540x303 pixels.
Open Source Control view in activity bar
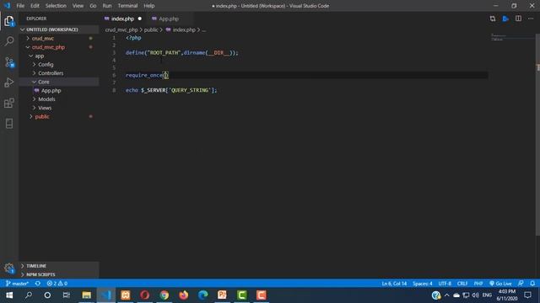[x=9, y=62]
